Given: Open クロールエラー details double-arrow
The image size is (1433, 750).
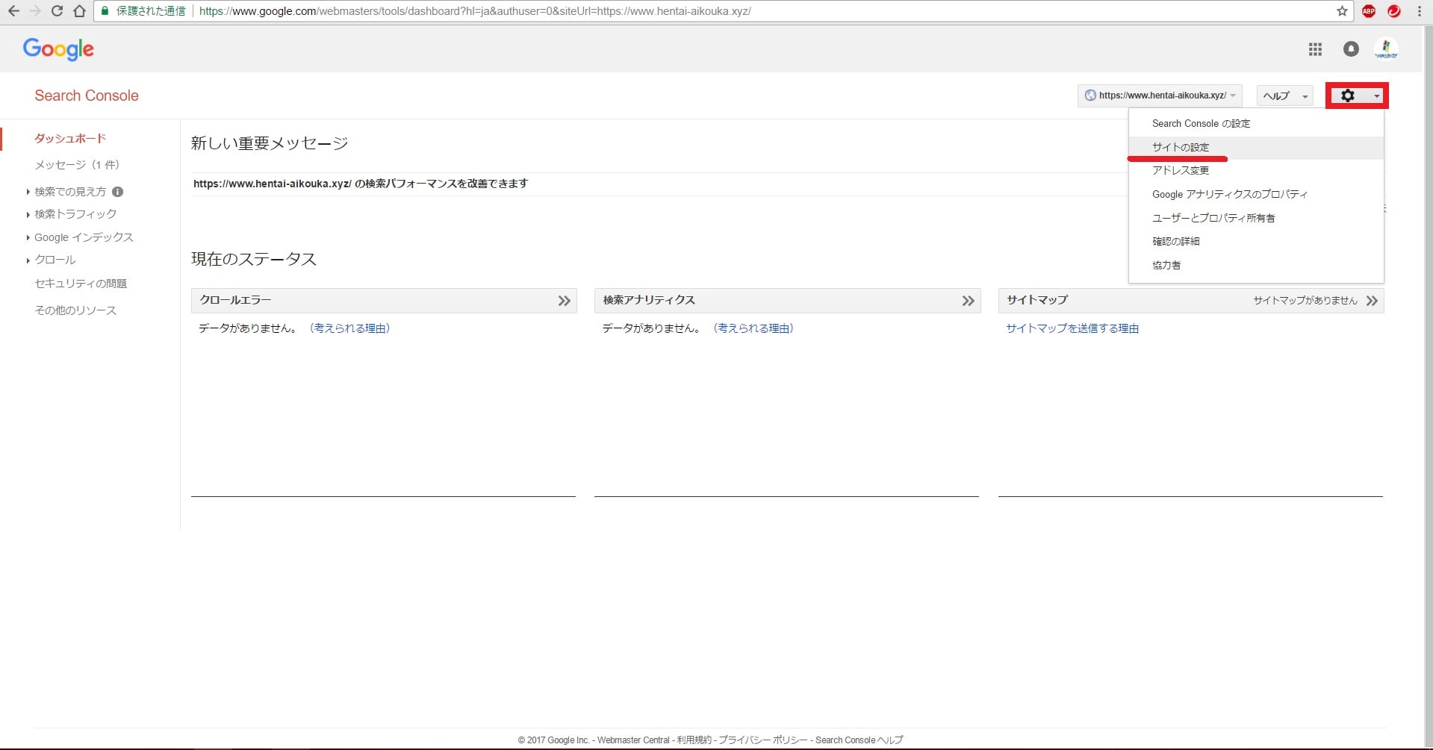Looking at the screenshot, I should [564, 301].
